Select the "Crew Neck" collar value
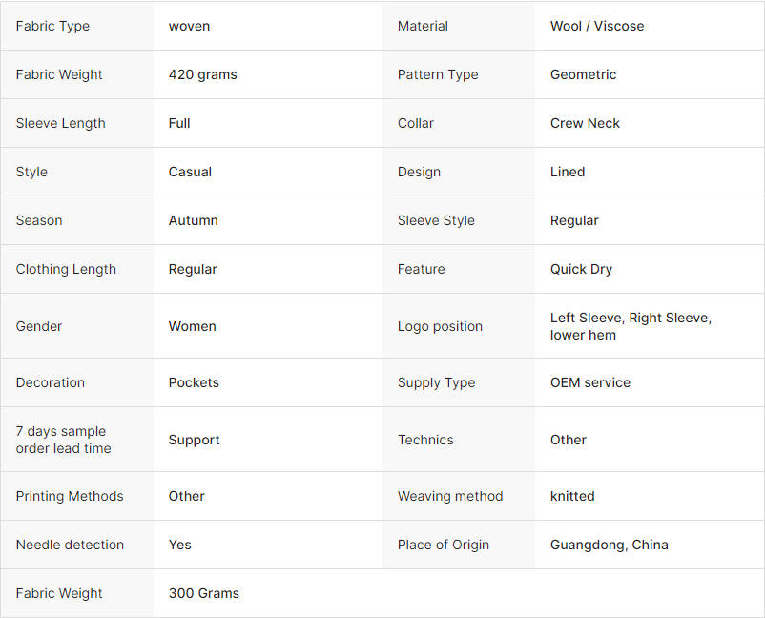 pos(585,123)
